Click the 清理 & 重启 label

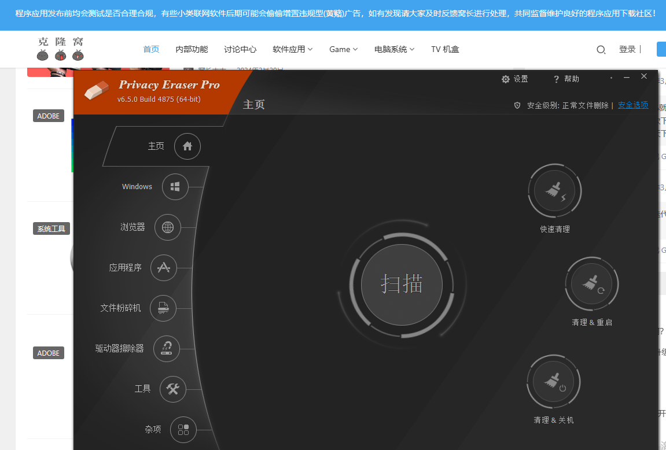(592, 323)
